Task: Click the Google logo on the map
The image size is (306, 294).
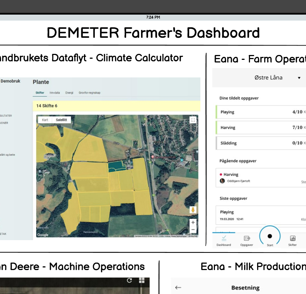Action: tap(43, 235)
